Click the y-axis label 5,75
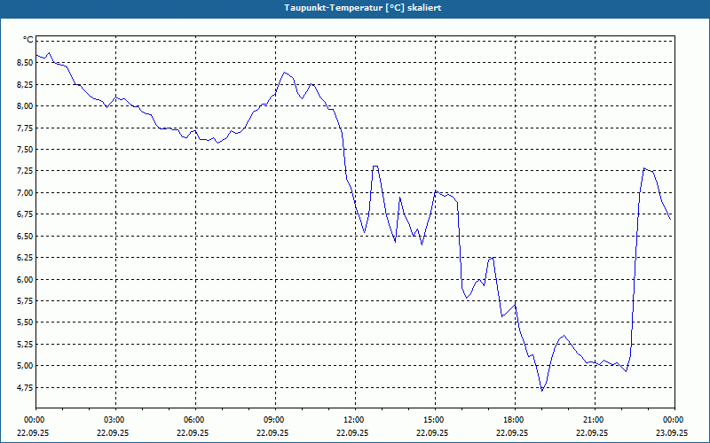 25,301
